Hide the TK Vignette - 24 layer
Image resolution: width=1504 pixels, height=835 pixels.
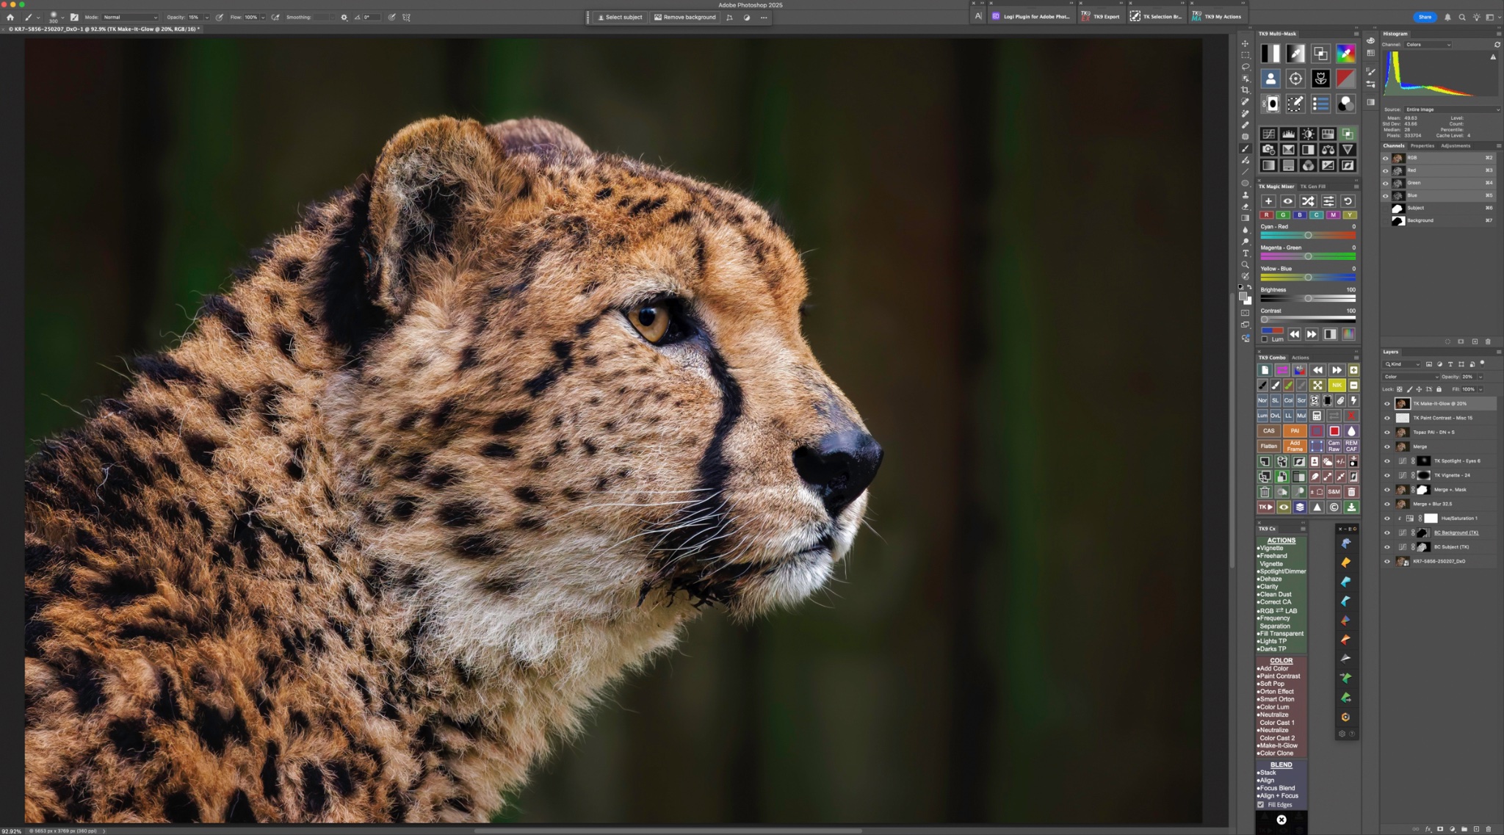1386,475
